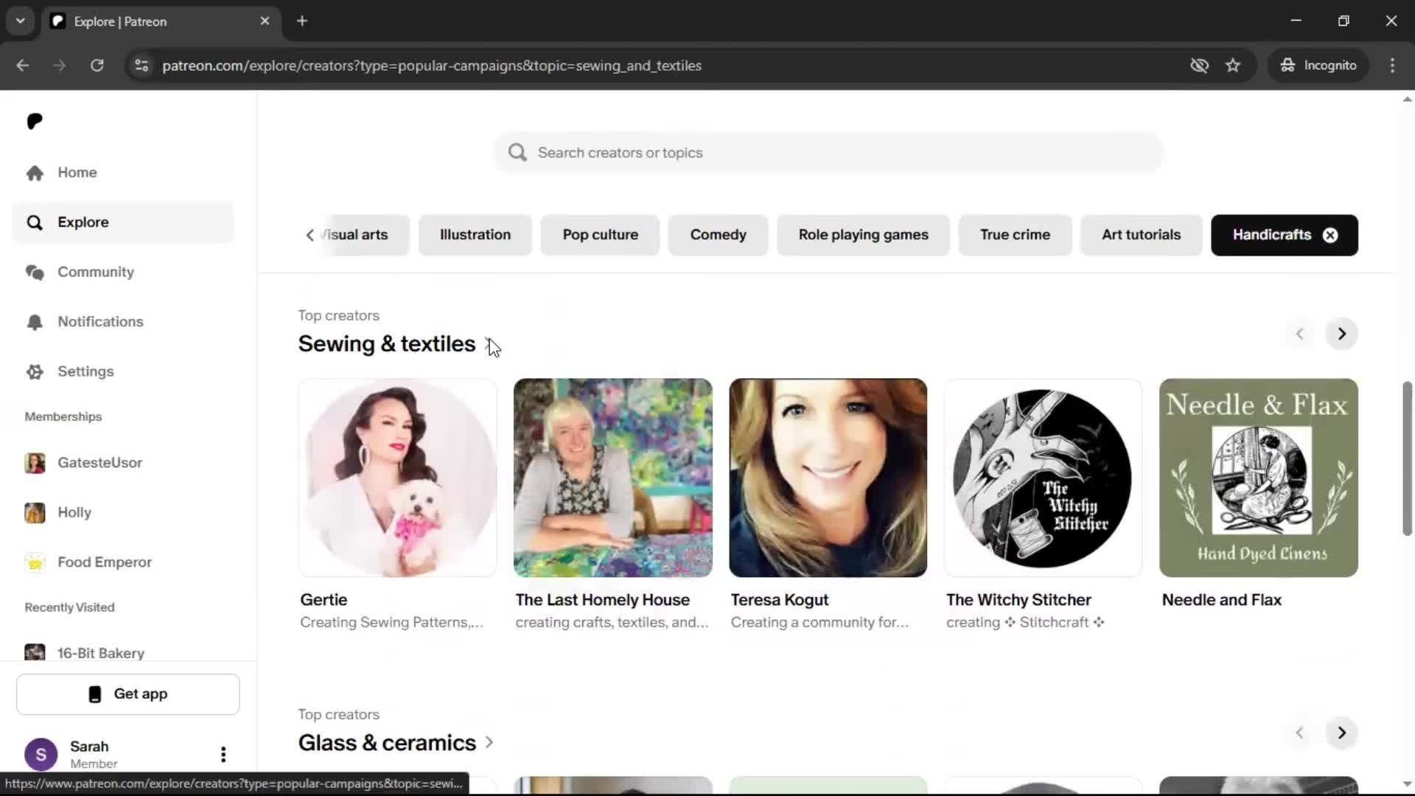
Task: Click the Incognito indicator
Action: coord(1318,66)
